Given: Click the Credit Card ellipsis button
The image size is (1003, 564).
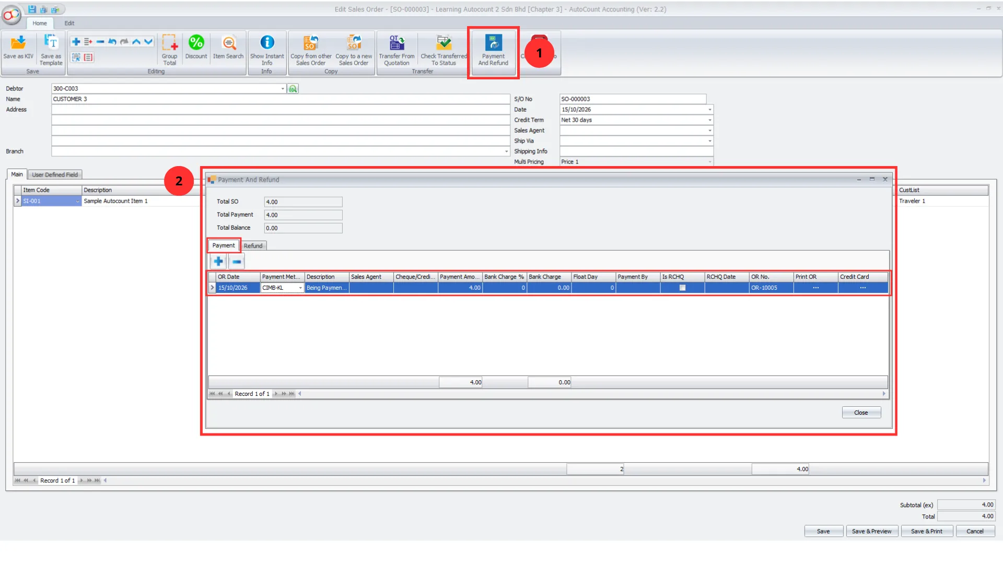Looking at the screenshot, I should click(863, 288).
